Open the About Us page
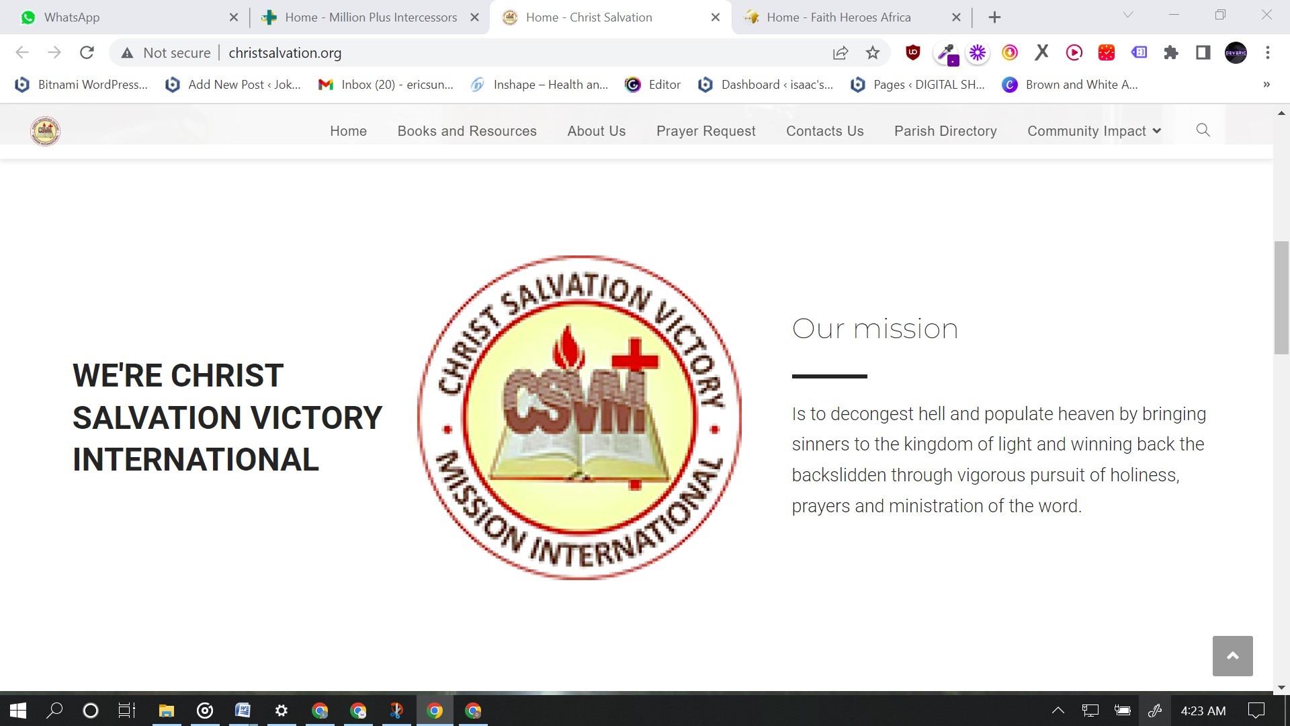The width and height of the screenshot is (1290, 726). 596,131
